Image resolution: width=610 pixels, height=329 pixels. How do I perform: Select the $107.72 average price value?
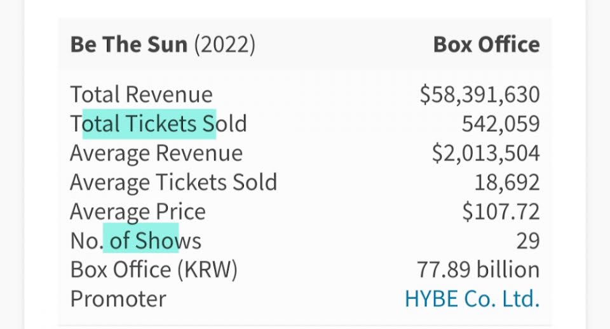[x=501, y=212]
